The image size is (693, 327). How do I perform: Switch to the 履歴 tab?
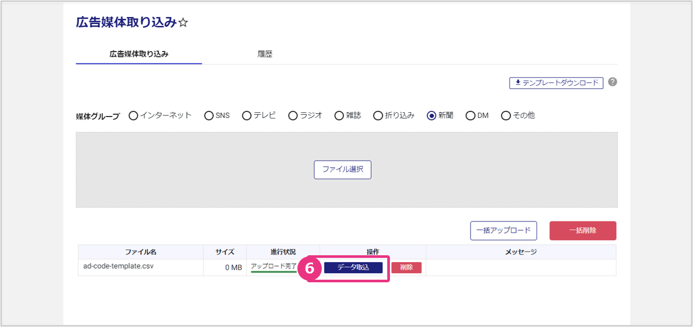click(265, 54)
